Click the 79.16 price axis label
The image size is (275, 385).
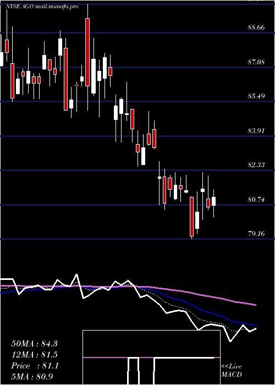click(256, 233)
